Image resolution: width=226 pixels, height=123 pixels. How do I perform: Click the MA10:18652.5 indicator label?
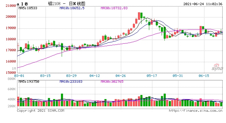[x=72, y=8]
